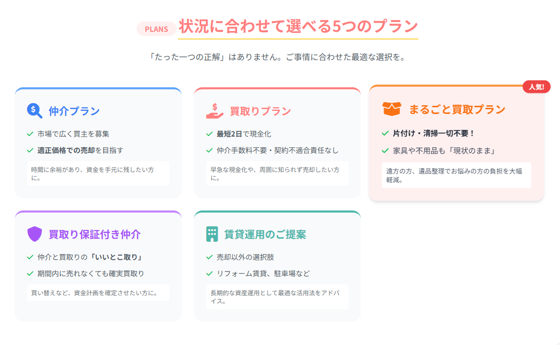Viewport: 560px width, 345px height.
Task: Click the teal building icon
Action: (212, 234)
